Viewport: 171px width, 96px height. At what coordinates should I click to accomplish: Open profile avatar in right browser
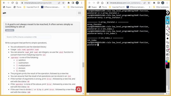tap(163, 3)
